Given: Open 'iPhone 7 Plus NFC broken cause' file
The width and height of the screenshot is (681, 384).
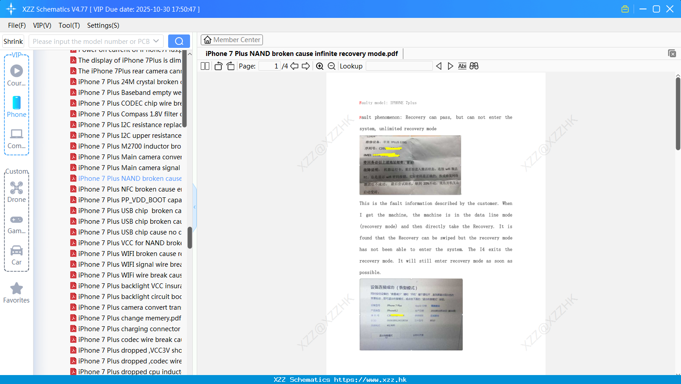Looking at the screenshot, I should [x=126, y=189].
